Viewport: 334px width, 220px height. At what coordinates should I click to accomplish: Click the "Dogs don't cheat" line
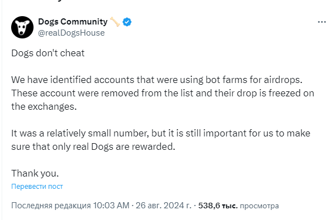coord(48,53)
